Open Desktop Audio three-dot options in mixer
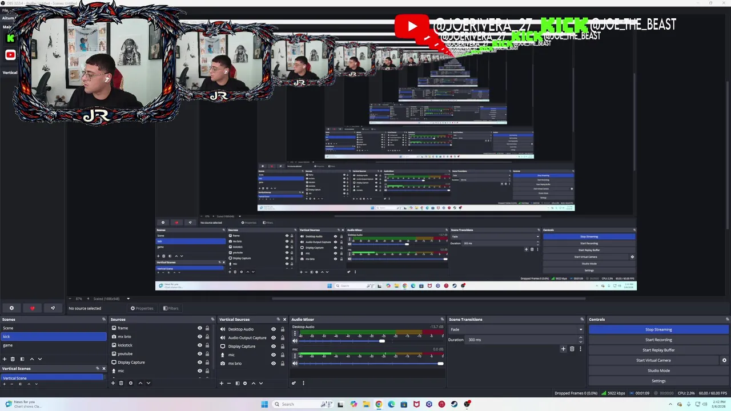 coord(295,334)
